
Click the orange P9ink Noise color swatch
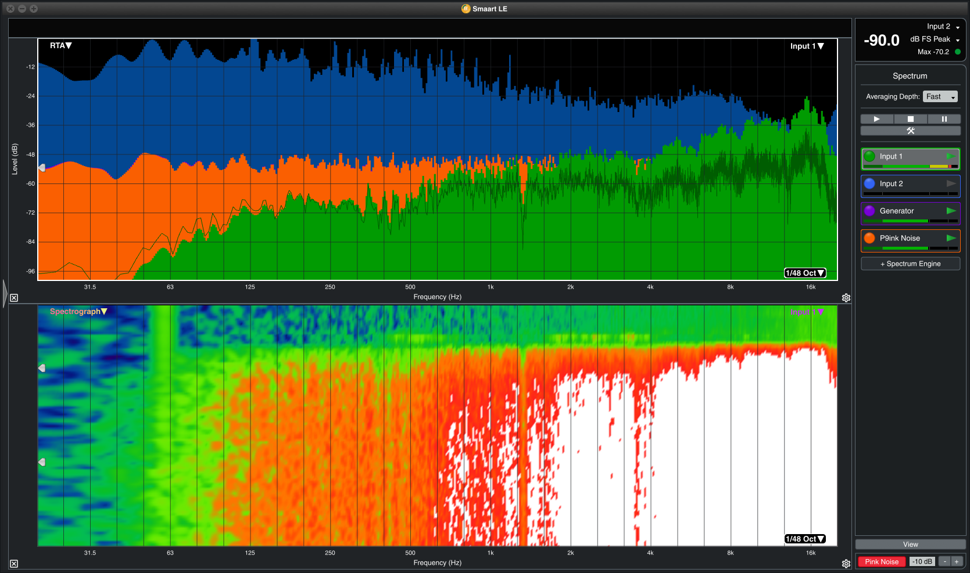869,238
